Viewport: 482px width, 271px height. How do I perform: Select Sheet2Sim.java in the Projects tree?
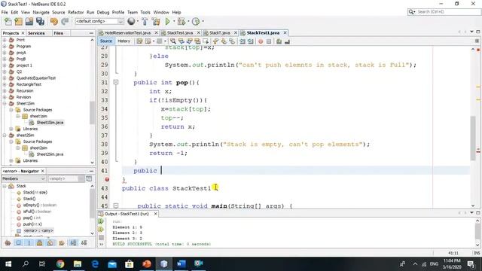coord(50,154)
